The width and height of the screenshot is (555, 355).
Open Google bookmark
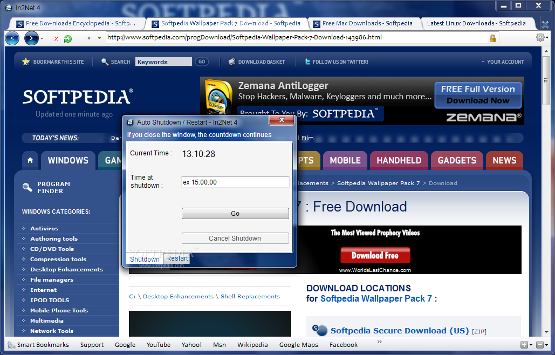(125, 345)
